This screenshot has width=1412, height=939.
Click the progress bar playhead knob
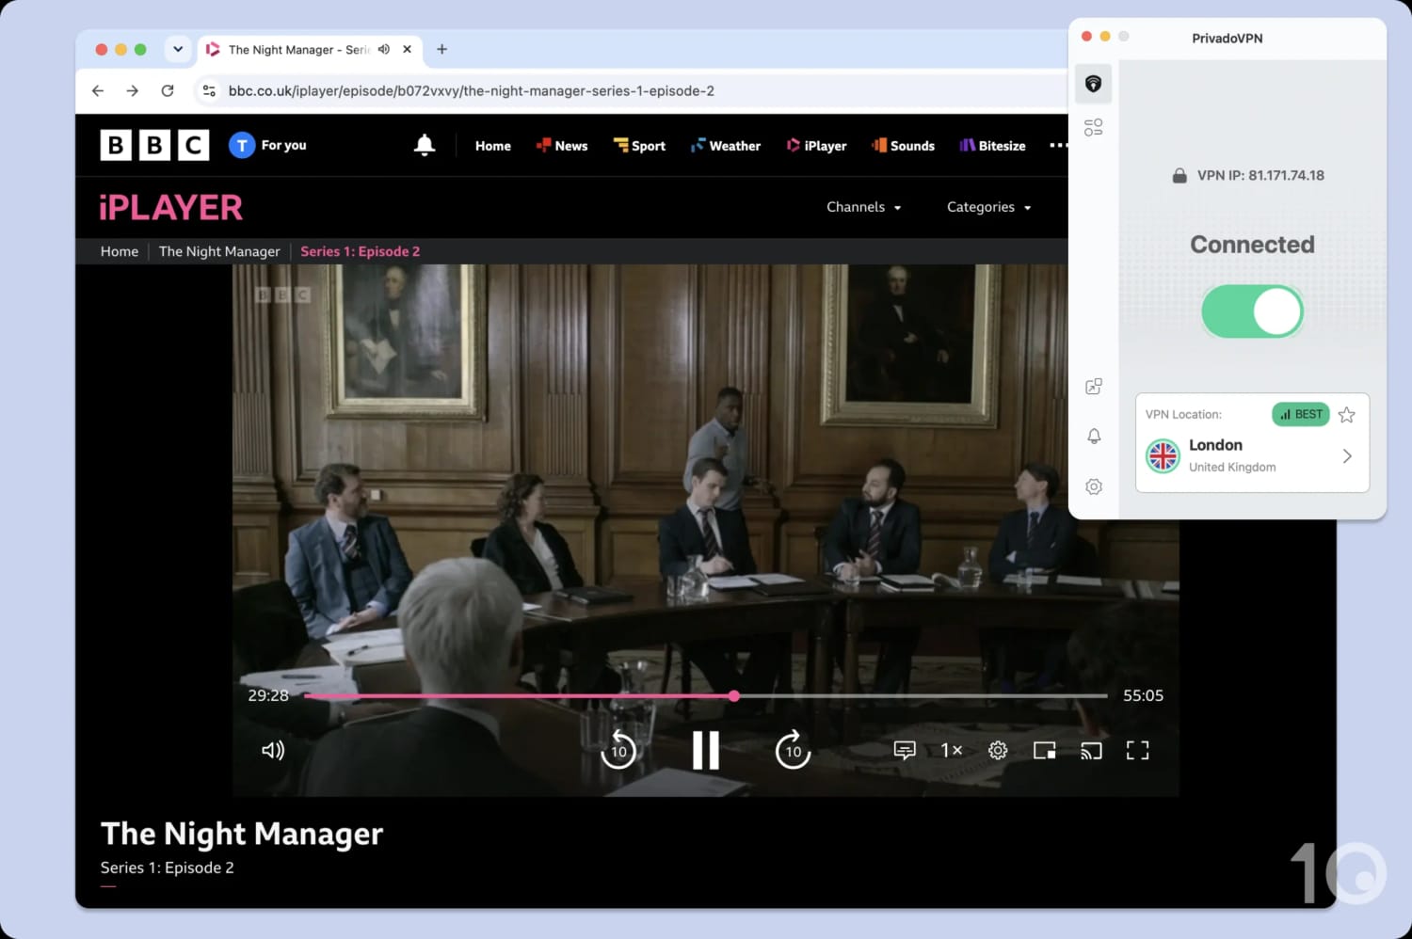(x=733, y=696)
